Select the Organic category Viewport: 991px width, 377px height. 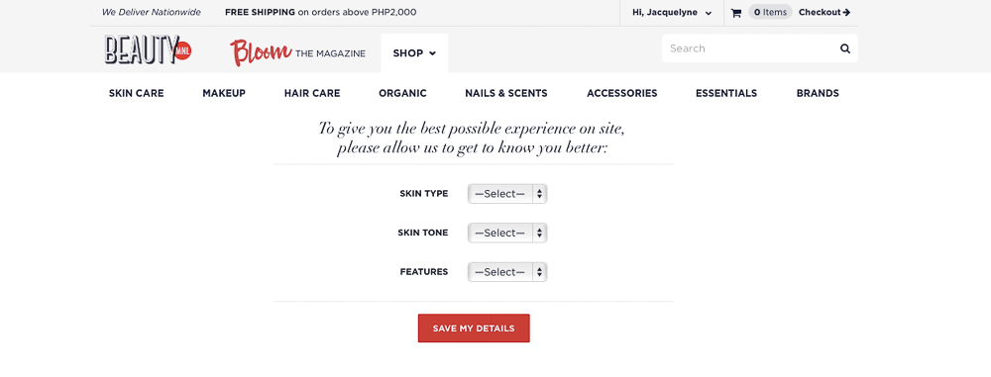pyautogui.click(x=402, y=93)
